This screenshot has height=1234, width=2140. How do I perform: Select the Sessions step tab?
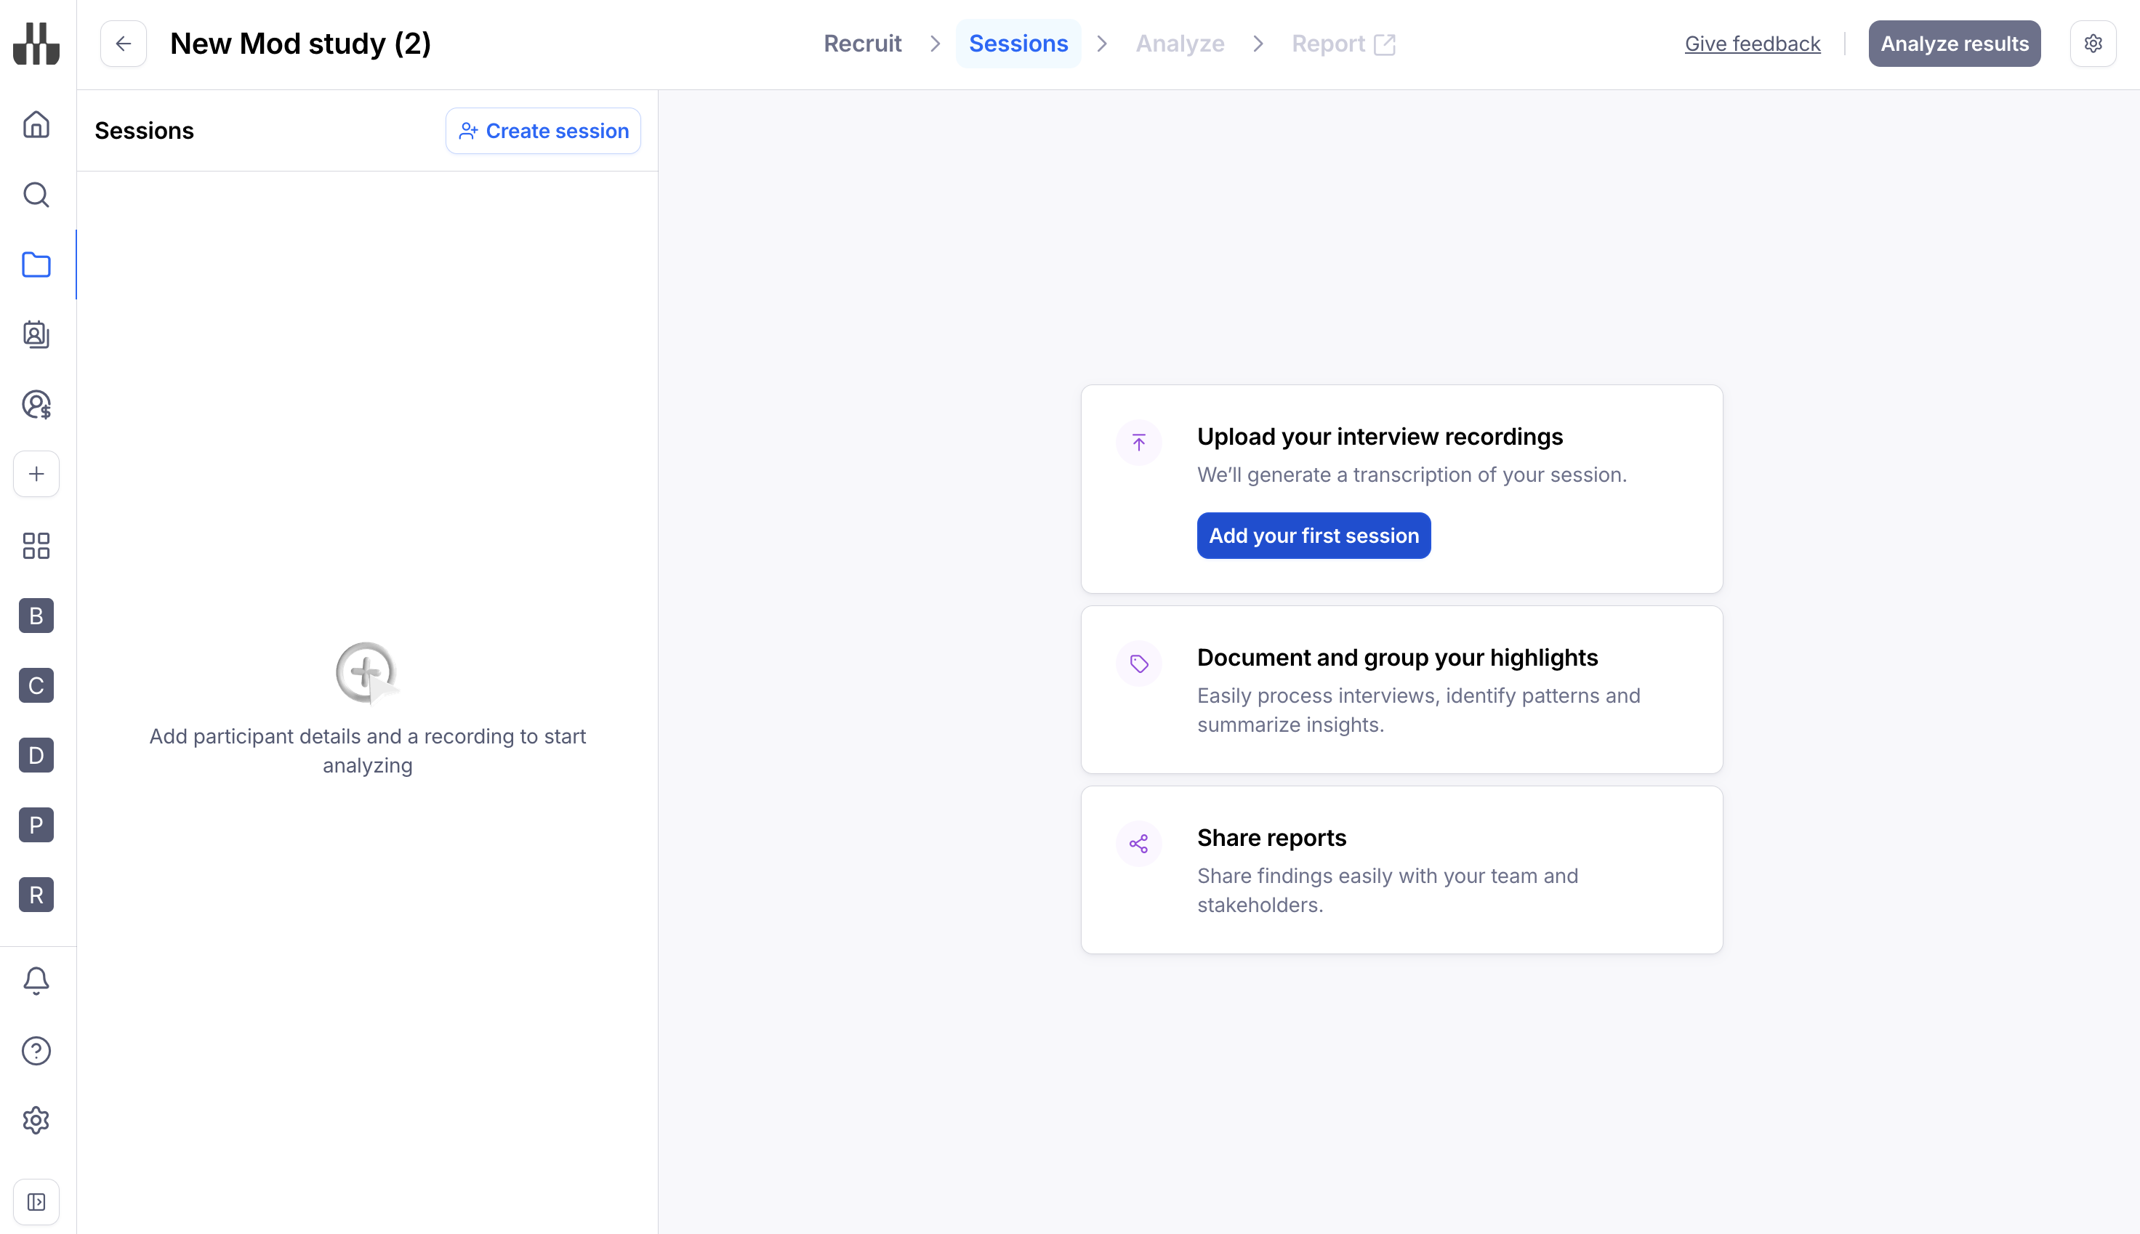point(1018,43)
